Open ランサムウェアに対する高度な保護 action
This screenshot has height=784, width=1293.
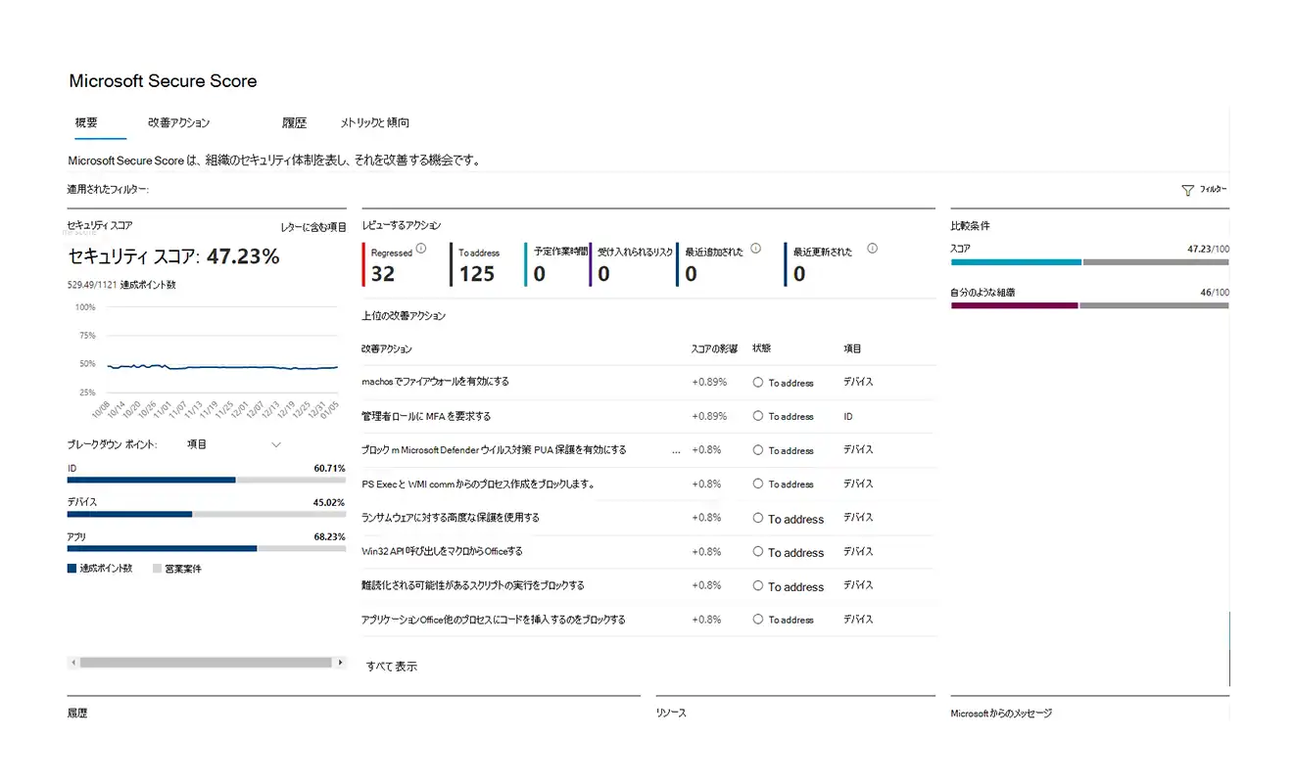(451, 518)
